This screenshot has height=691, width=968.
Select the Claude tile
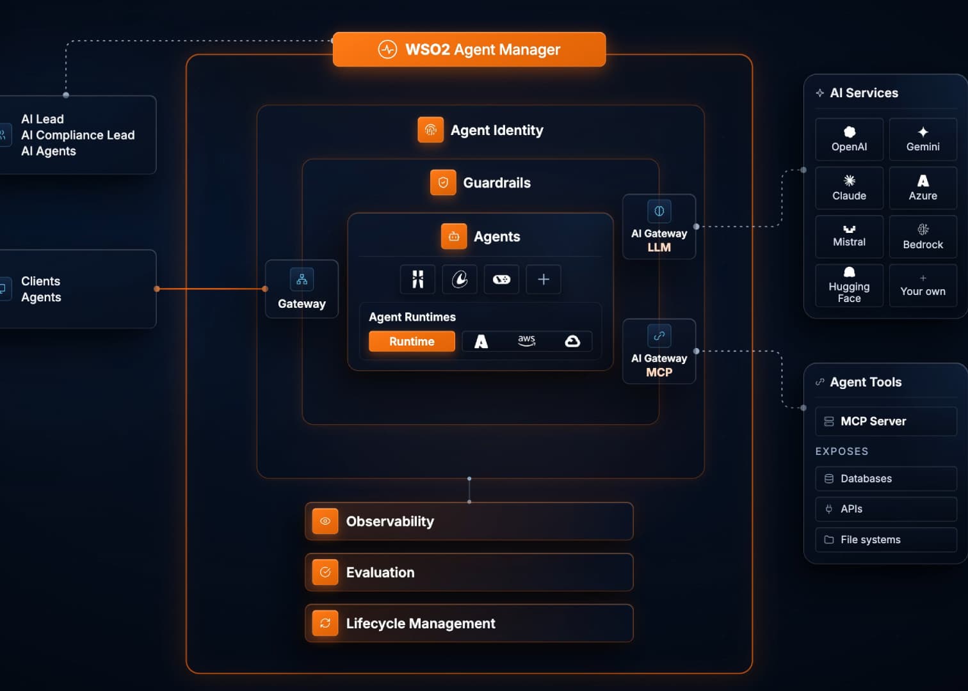(850, 188)
